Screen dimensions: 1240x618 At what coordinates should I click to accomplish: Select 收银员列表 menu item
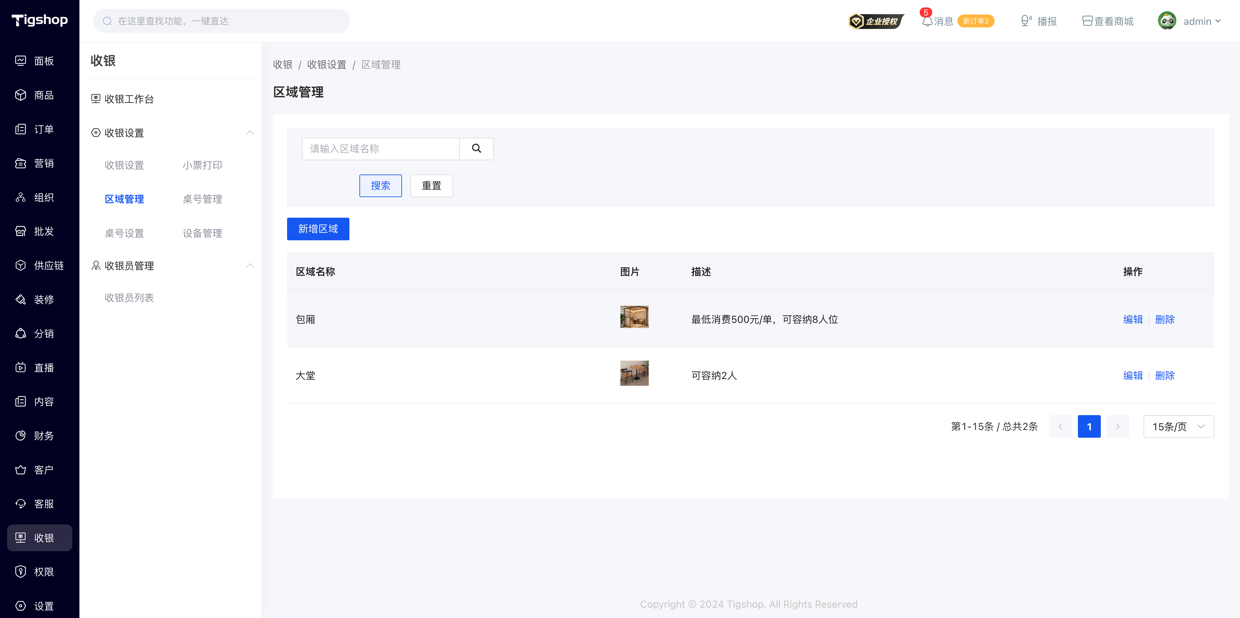pyautogui.click(x=129, y=298)
